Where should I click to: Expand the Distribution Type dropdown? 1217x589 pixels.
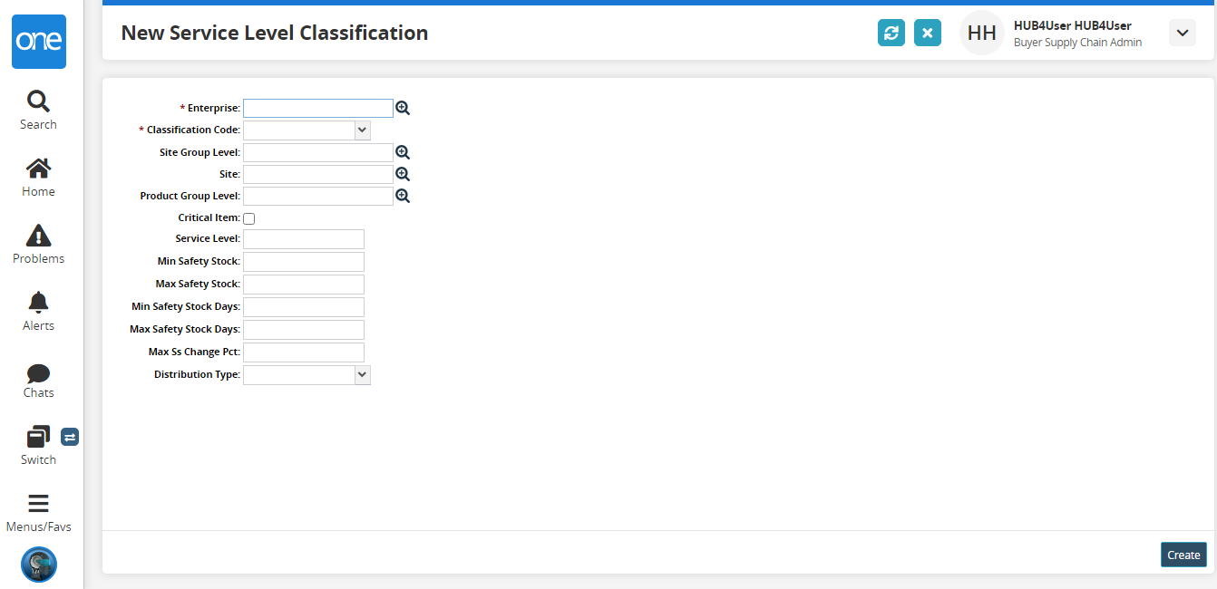click(x=363, y=374)
